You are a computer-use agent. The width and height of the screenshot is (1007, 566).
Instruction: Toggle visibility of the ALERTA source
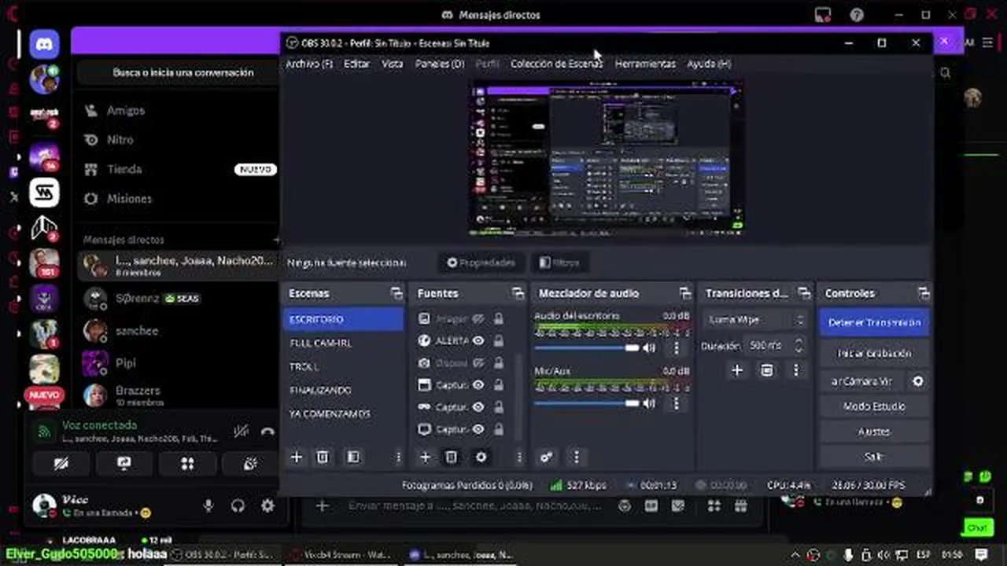click(x=478, y=340)
